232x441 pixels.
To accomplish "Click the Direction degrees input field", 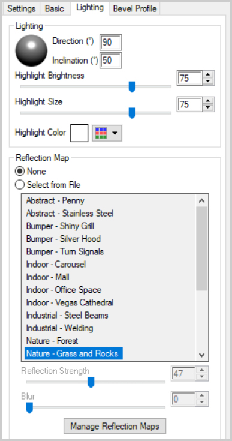I will (111, 42).
